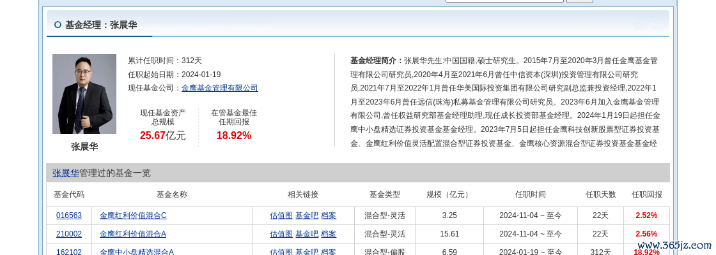This screenshot has height=255, width=716.
Task: Click the 任职天数 column header
Action: (600, 194)
